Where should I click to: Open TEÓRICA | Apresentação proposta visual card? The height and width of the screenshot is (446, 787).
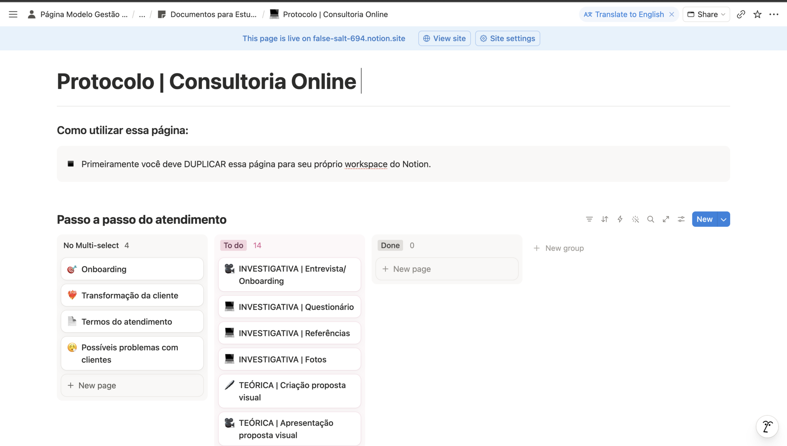tap(289, 429)
